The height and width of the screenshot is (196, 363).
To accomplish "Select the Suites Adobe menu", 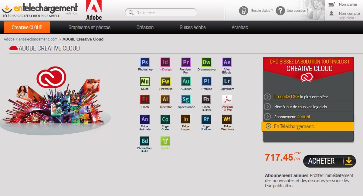I will 193,27.
